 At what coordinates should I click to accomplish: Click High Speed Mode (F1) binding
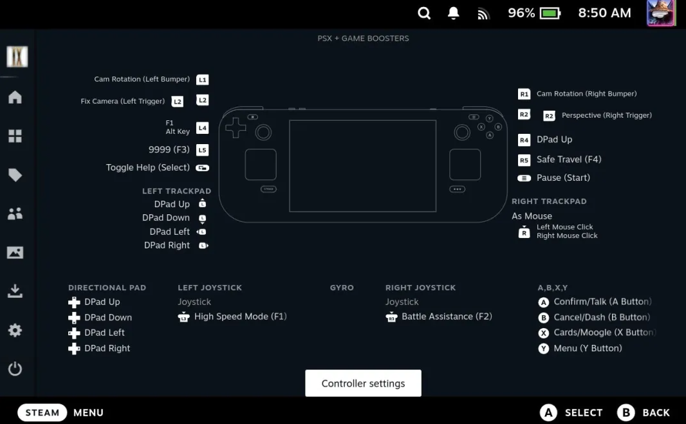(240, 317)
